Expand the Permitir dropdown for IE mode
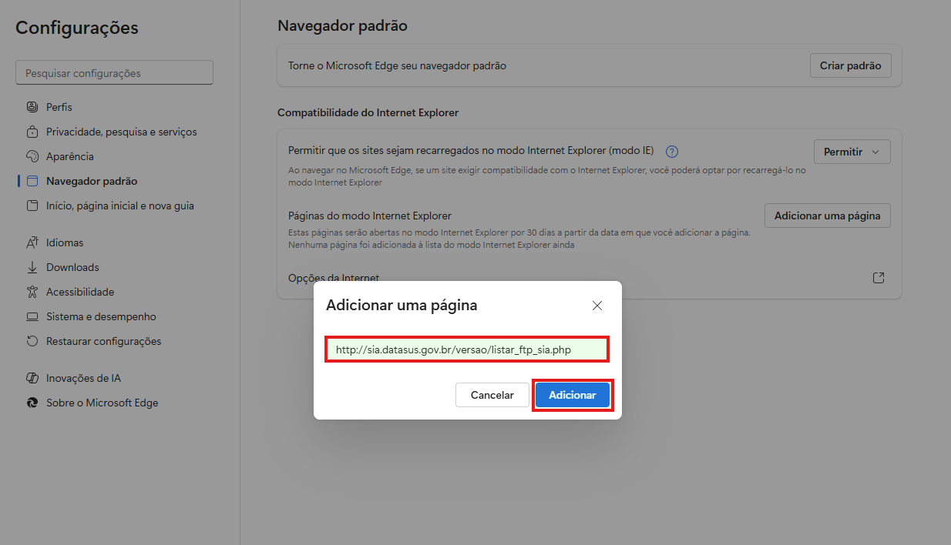 click(852, 152)
